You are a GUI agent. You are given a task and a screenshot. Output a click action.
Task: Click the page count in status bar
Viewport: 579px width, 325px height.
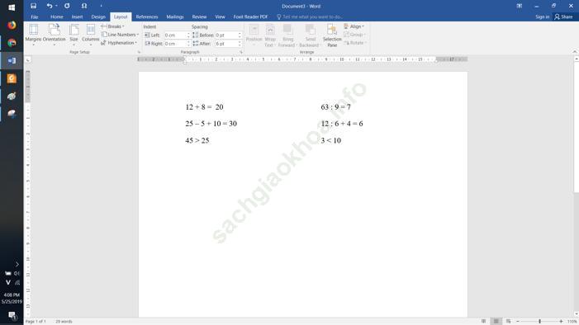click(x=36, y=322)
